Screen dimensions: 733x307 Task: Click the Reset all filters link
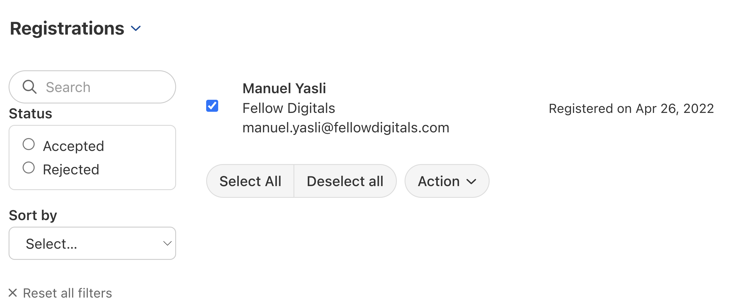(x=68, y=293)
